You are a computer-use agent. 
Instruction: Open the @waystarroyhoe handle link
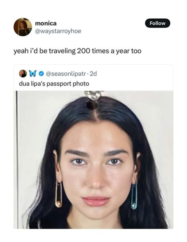click(58, 31)
